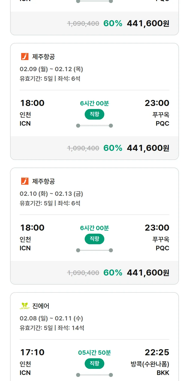The width and height of the screenshot is (189, 381).
Task: Open the 02.09 (월) ~ 02.12 (목) date range
Action: tap(51, 69)
